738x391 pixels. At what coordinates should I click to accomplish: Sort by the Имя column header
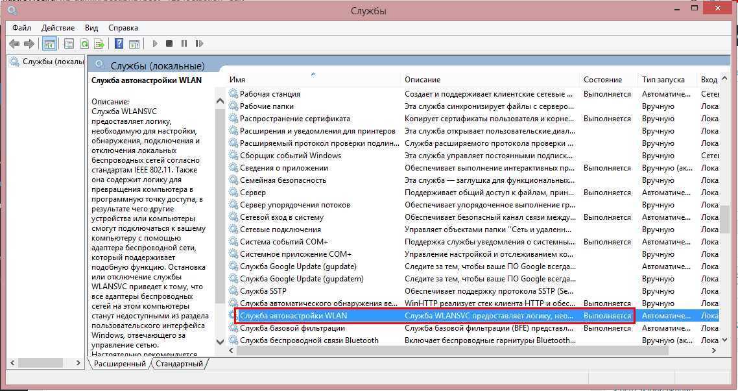(x=313, y=80)
